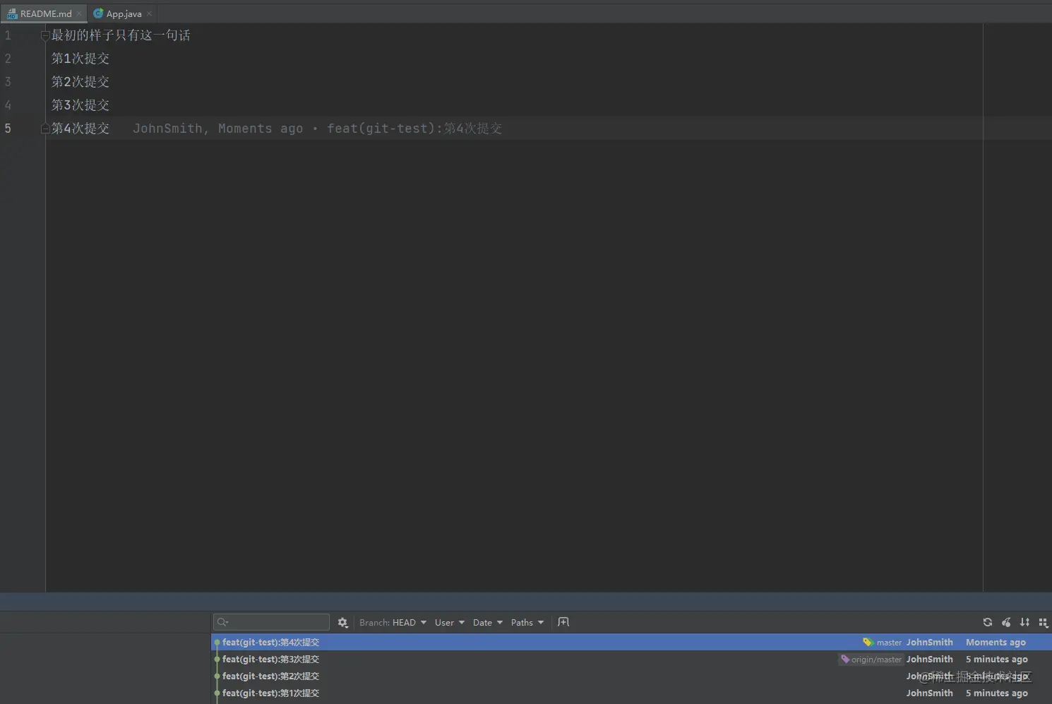Open the User filter dropdown
The image size is (1052, 704).
tap(449, 622)
